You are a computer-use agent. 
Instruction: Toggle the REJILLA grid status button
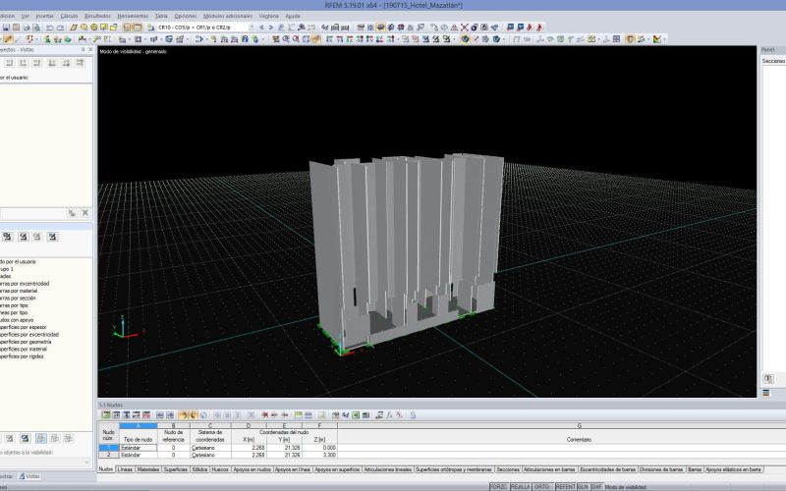coord(520,486)
